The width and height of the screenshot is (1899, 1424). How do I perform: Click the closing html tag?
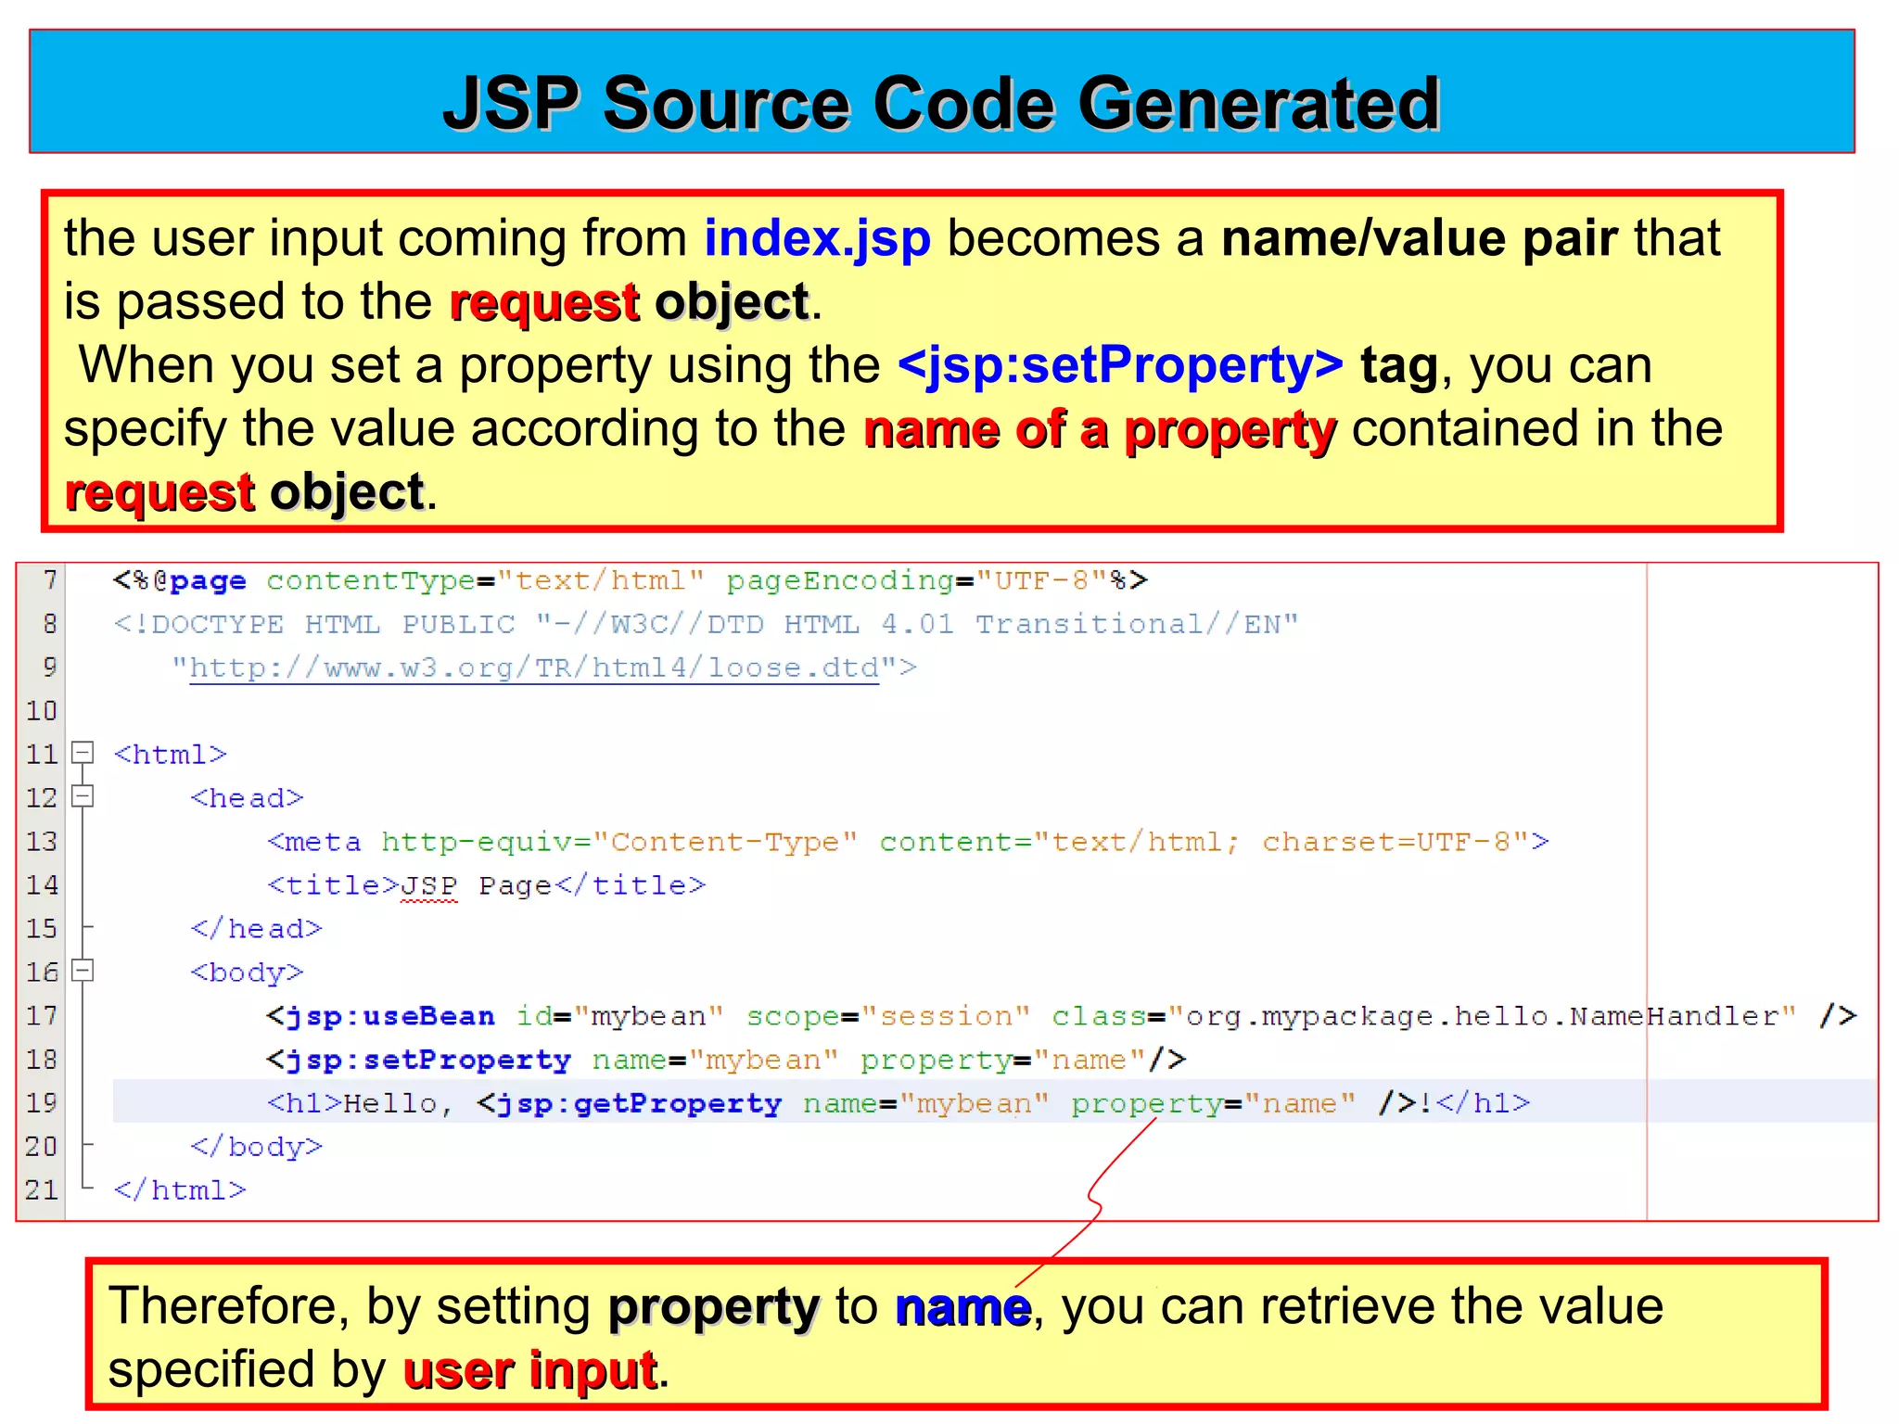coord(180,1190)
